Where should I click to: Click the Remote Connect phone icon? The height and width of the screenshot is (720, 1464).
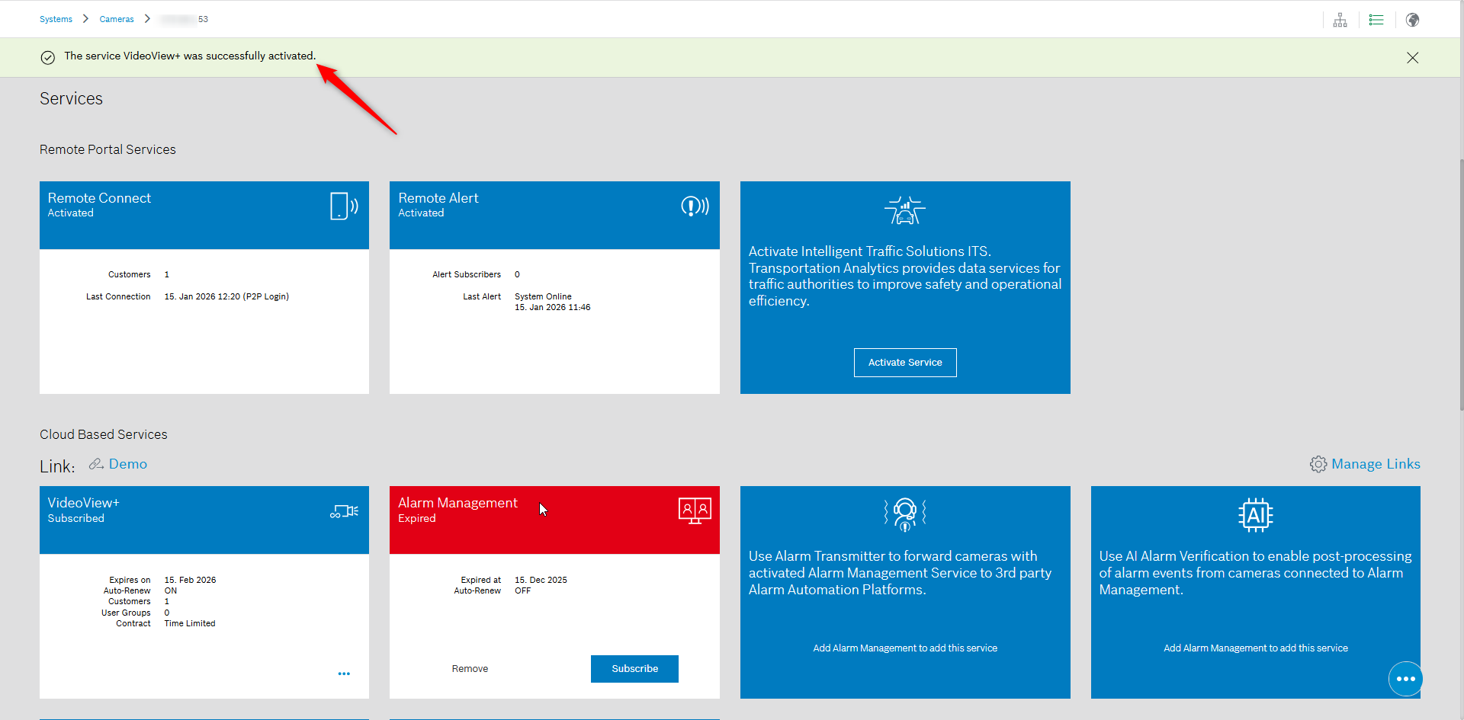pos(344,206)
